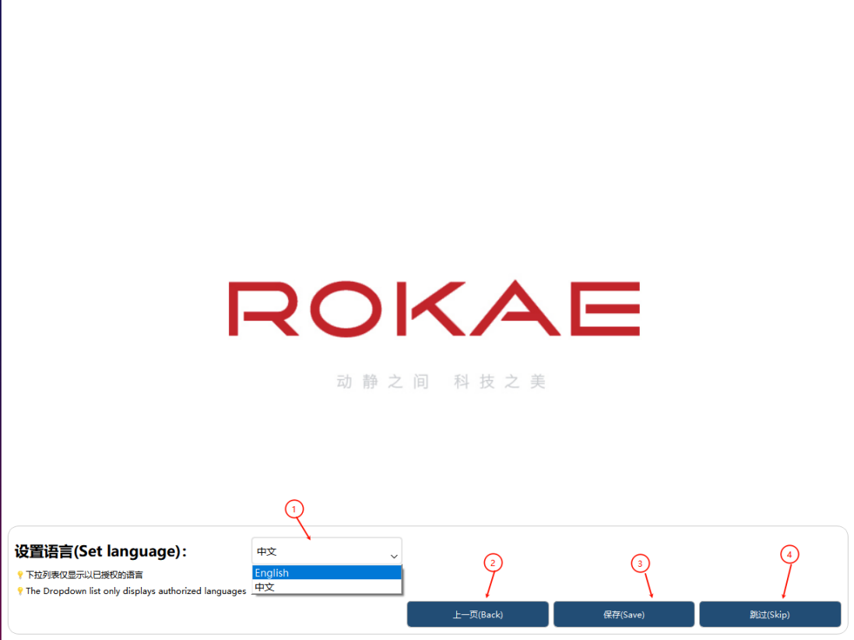The height and width of the screenshot is (640, 854).
Task: Click the red circled number 1 marker
Action: click(294, 509)
